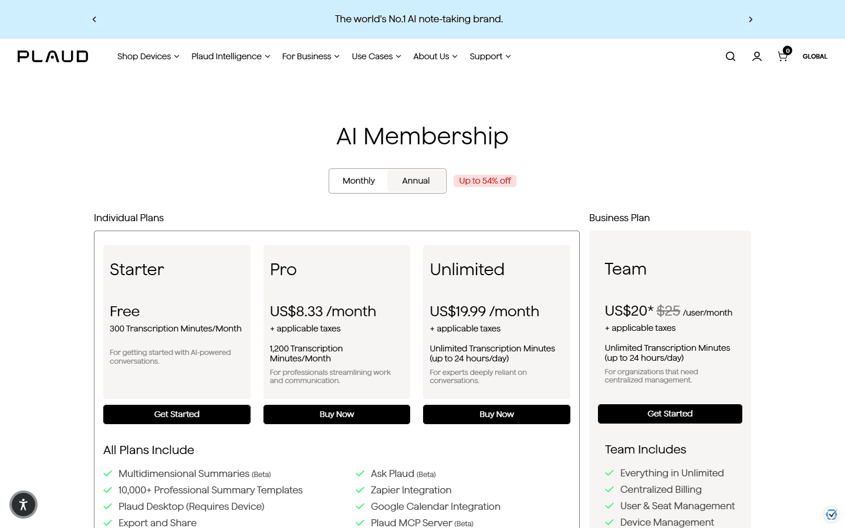Click 'User & Seat Management' feature

point(677,506)
